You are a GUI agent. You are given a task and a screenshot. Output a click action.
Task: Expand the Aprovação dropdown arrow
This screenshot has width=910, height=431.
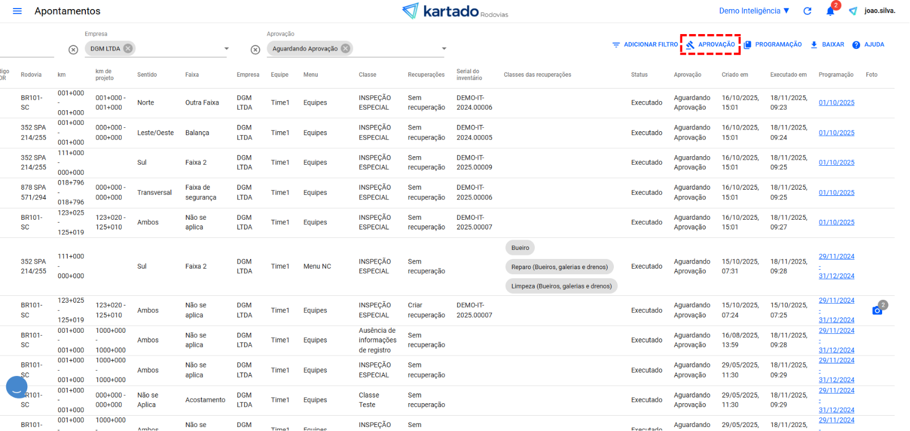[x=444, y=49]
